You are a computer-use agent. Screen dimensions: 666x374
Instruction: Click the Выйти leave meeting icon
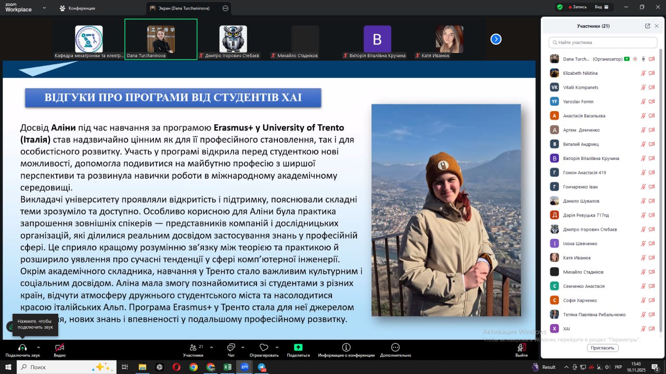pos(521,348)
